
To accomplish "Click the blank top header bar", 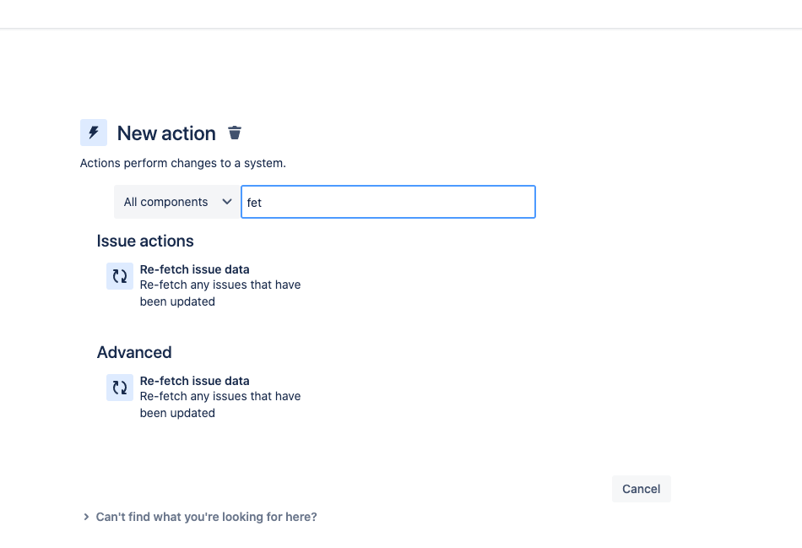I will tap(401, 14).
